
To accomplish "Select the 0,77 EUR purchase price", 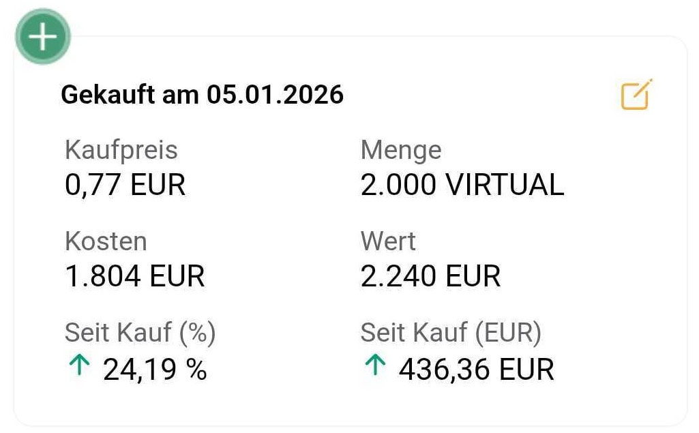I will (125, 184).
